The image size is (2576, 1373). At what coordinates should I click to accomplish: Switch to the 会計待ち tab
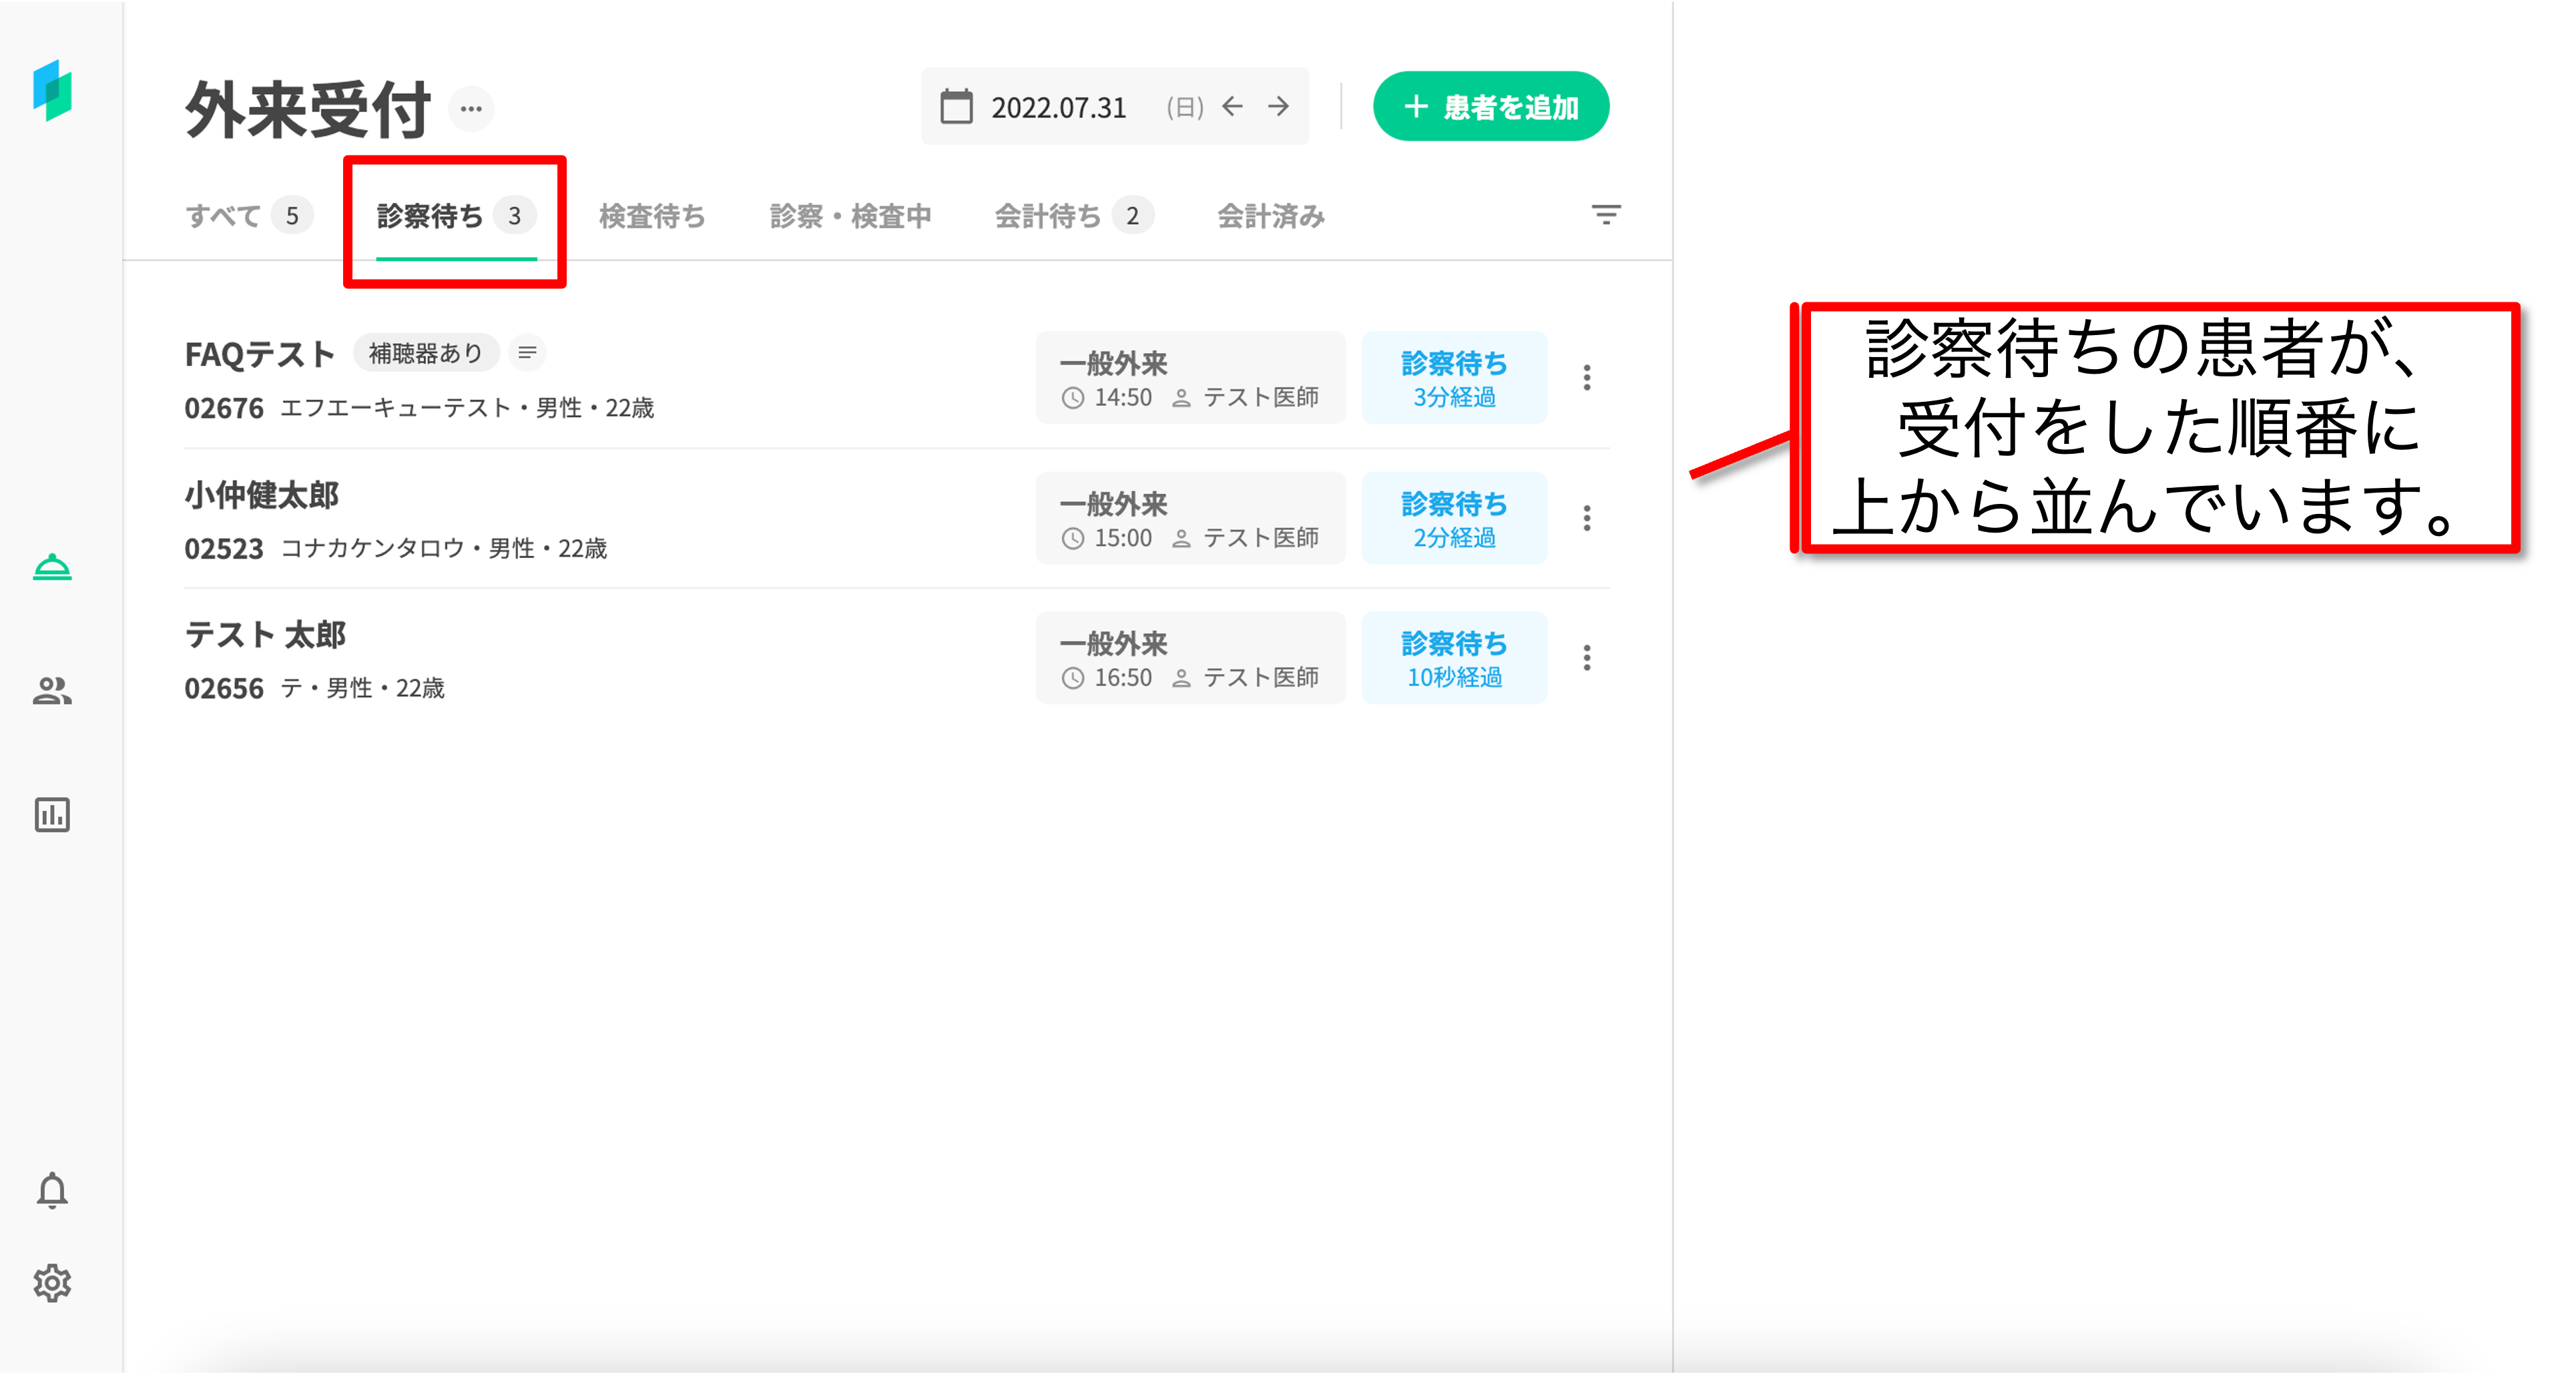1071,216
